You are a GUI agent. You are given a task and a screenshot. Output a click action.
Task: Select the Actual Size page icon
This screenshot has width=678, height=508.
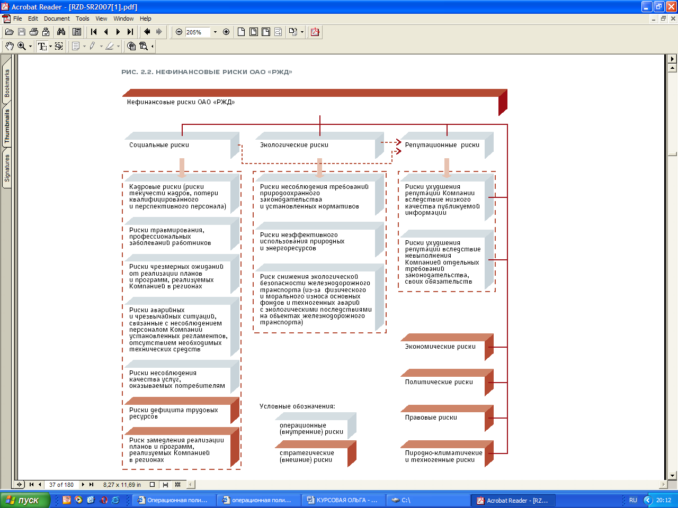241,32
